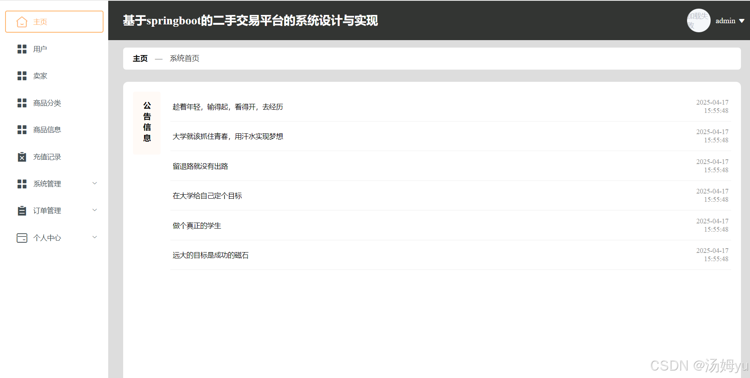Viewport: 750px width, 378px height.
Task: Click the timestamp of 留退路就没有出路
Action: pyautogui.click(x=712, y=166)
